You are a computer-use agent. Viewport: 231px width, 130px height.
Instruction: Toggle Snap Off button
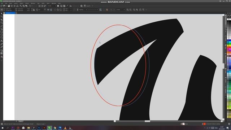click(71, 6)
